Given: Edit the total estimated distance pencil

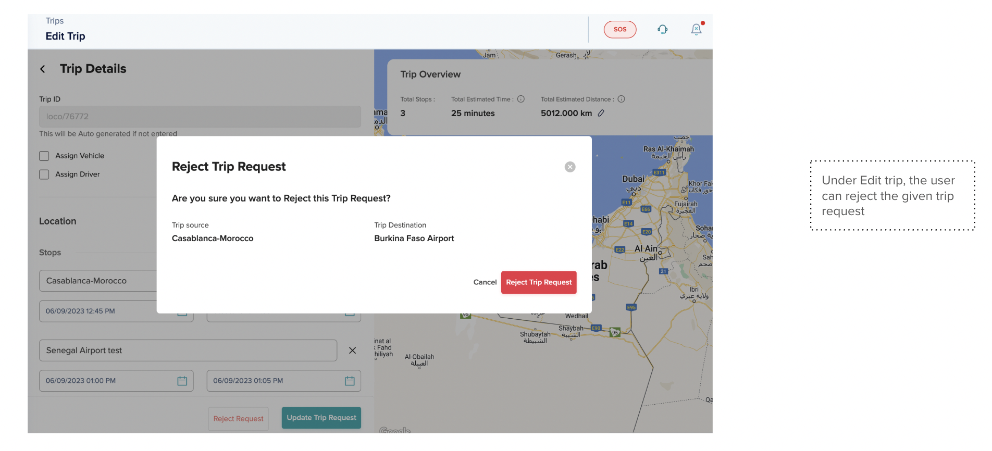Looking at the screenshot, I should pyautogui.click(x=601, y=114).
